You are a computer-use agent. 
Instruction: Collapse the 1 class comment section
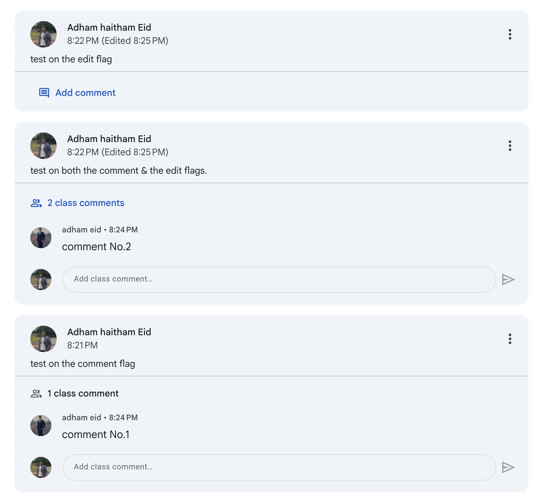[82, 393]
